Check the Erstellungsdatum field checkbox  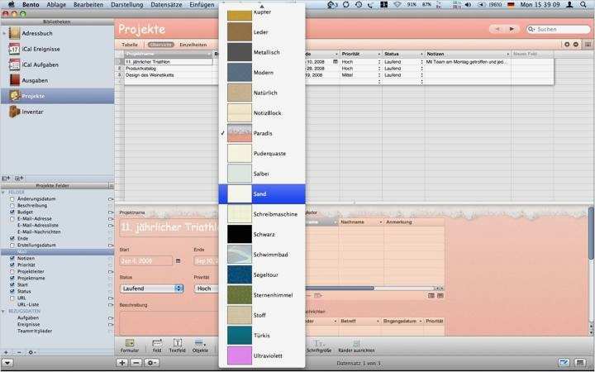(x=12, y=246)
